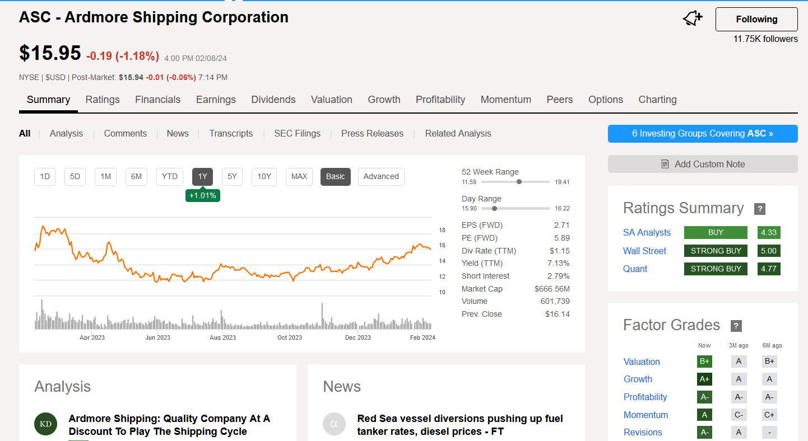This screenshot has width=808, height=441.
Task: Select the YTD chart range
Action: click(170, 176)
